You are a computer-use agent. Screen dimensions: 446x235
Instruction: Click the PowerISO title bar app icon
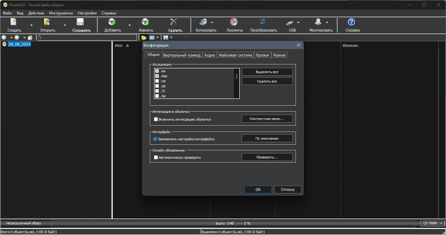[5, 5]
